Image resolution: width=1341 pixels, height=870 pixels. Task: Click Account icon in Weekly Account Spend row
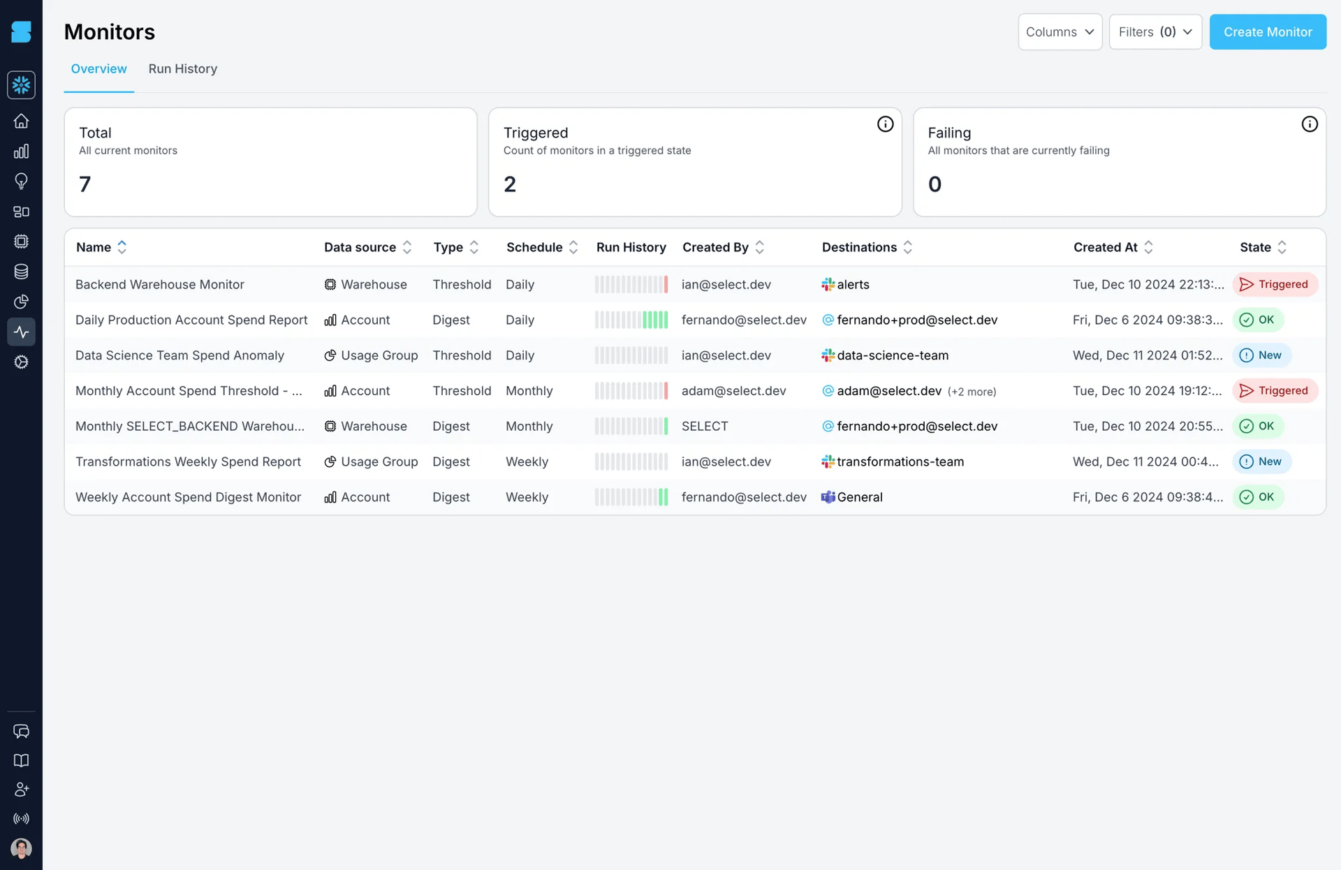[330, 497]
